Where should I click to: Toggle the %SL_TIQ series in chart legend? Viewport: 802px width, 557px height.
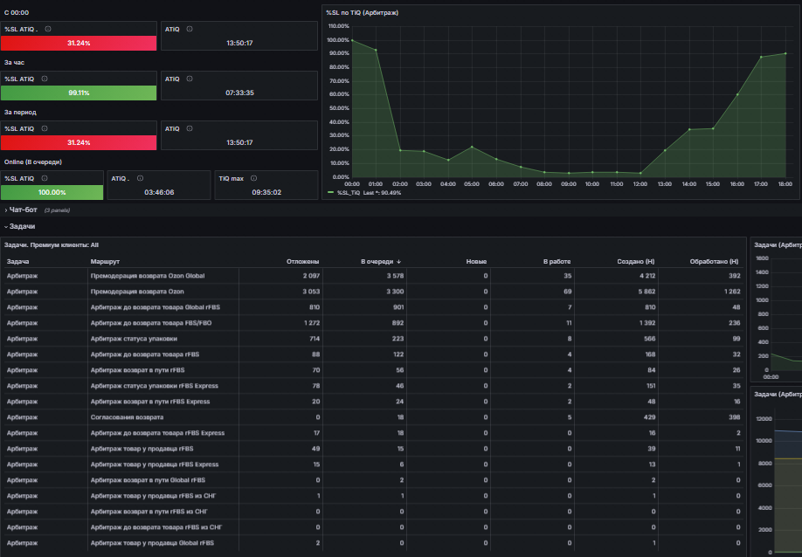(348, 193)
